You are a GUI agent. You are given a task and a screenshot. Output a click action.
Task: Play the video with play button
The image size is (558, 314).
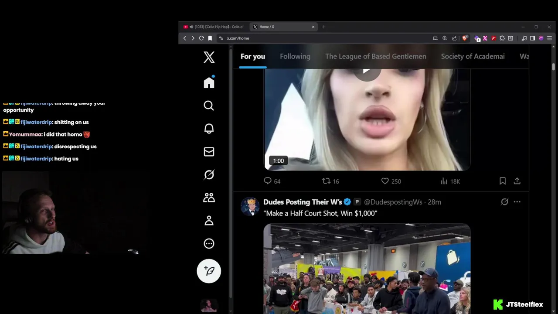coord(367,72)
